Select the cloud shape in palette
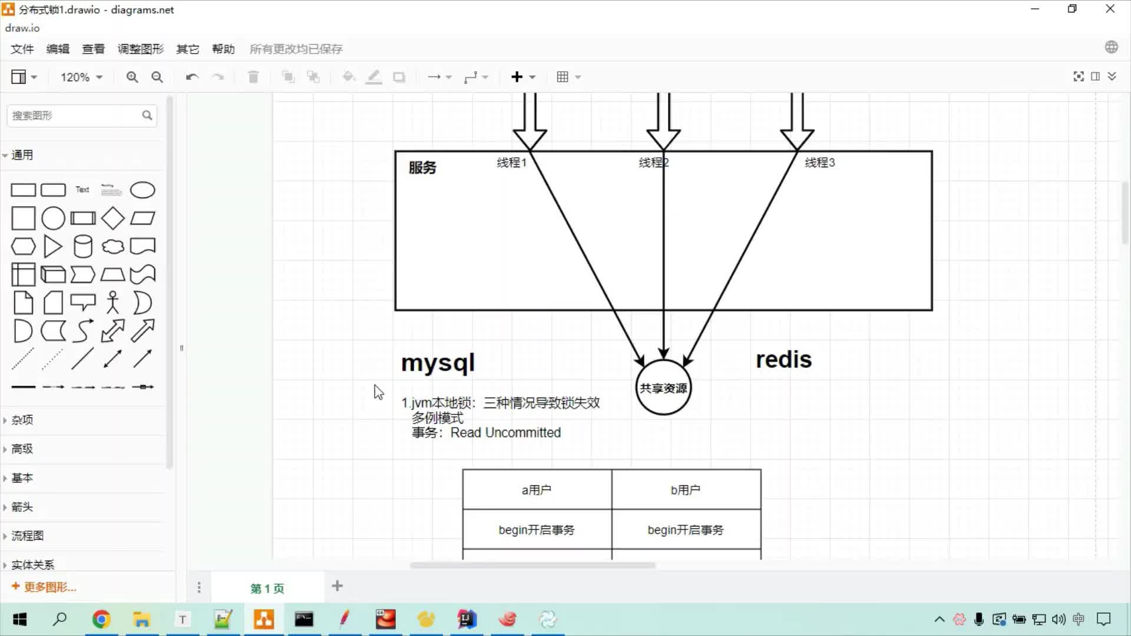 pos(113,246)
